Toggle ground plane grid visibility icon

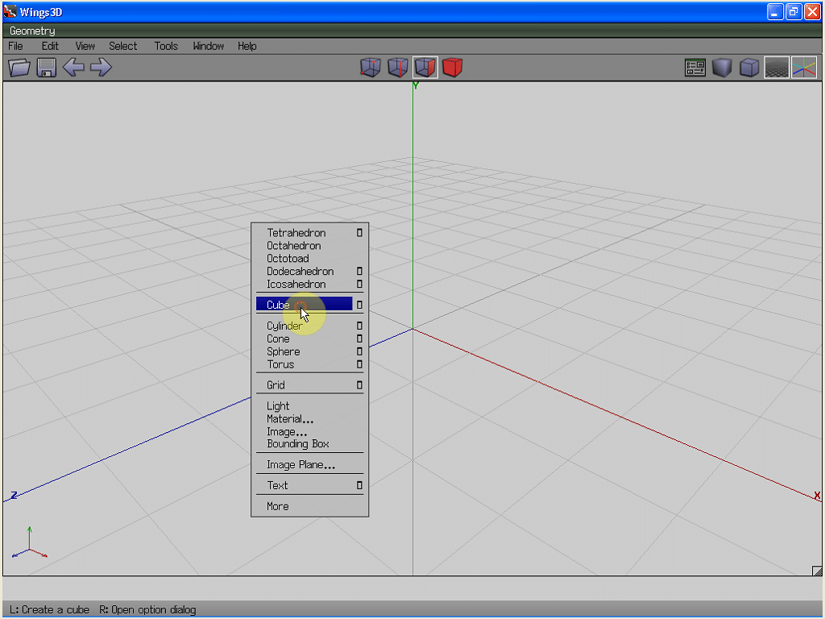pyautogui.click(x=777, y=68)
